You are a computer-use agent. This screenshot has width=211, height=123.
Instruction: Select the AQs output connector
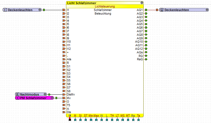point(146,52)
